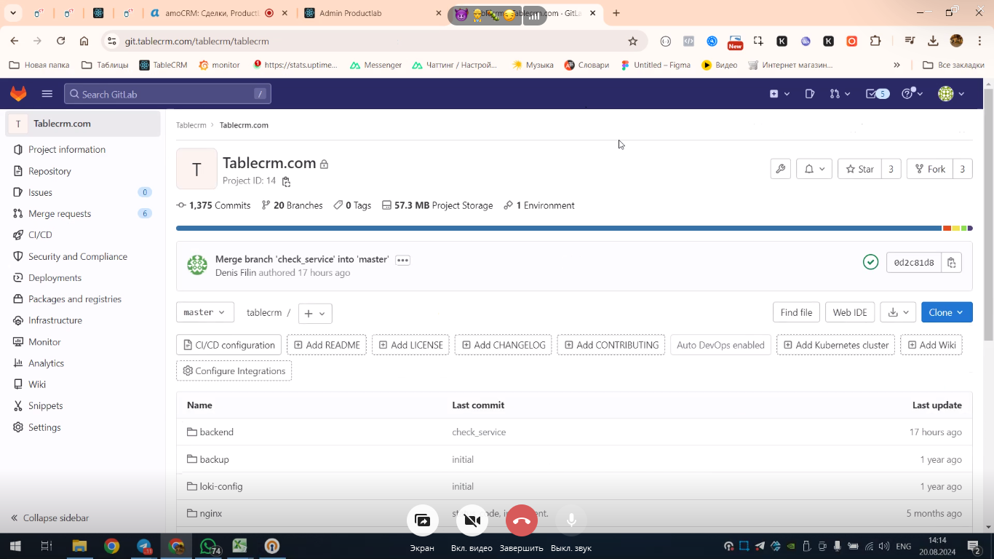The width and height of the screenshot is (994, 559).
Task: Switch to Admin Productlab browser tab
Action: [373, 13]
